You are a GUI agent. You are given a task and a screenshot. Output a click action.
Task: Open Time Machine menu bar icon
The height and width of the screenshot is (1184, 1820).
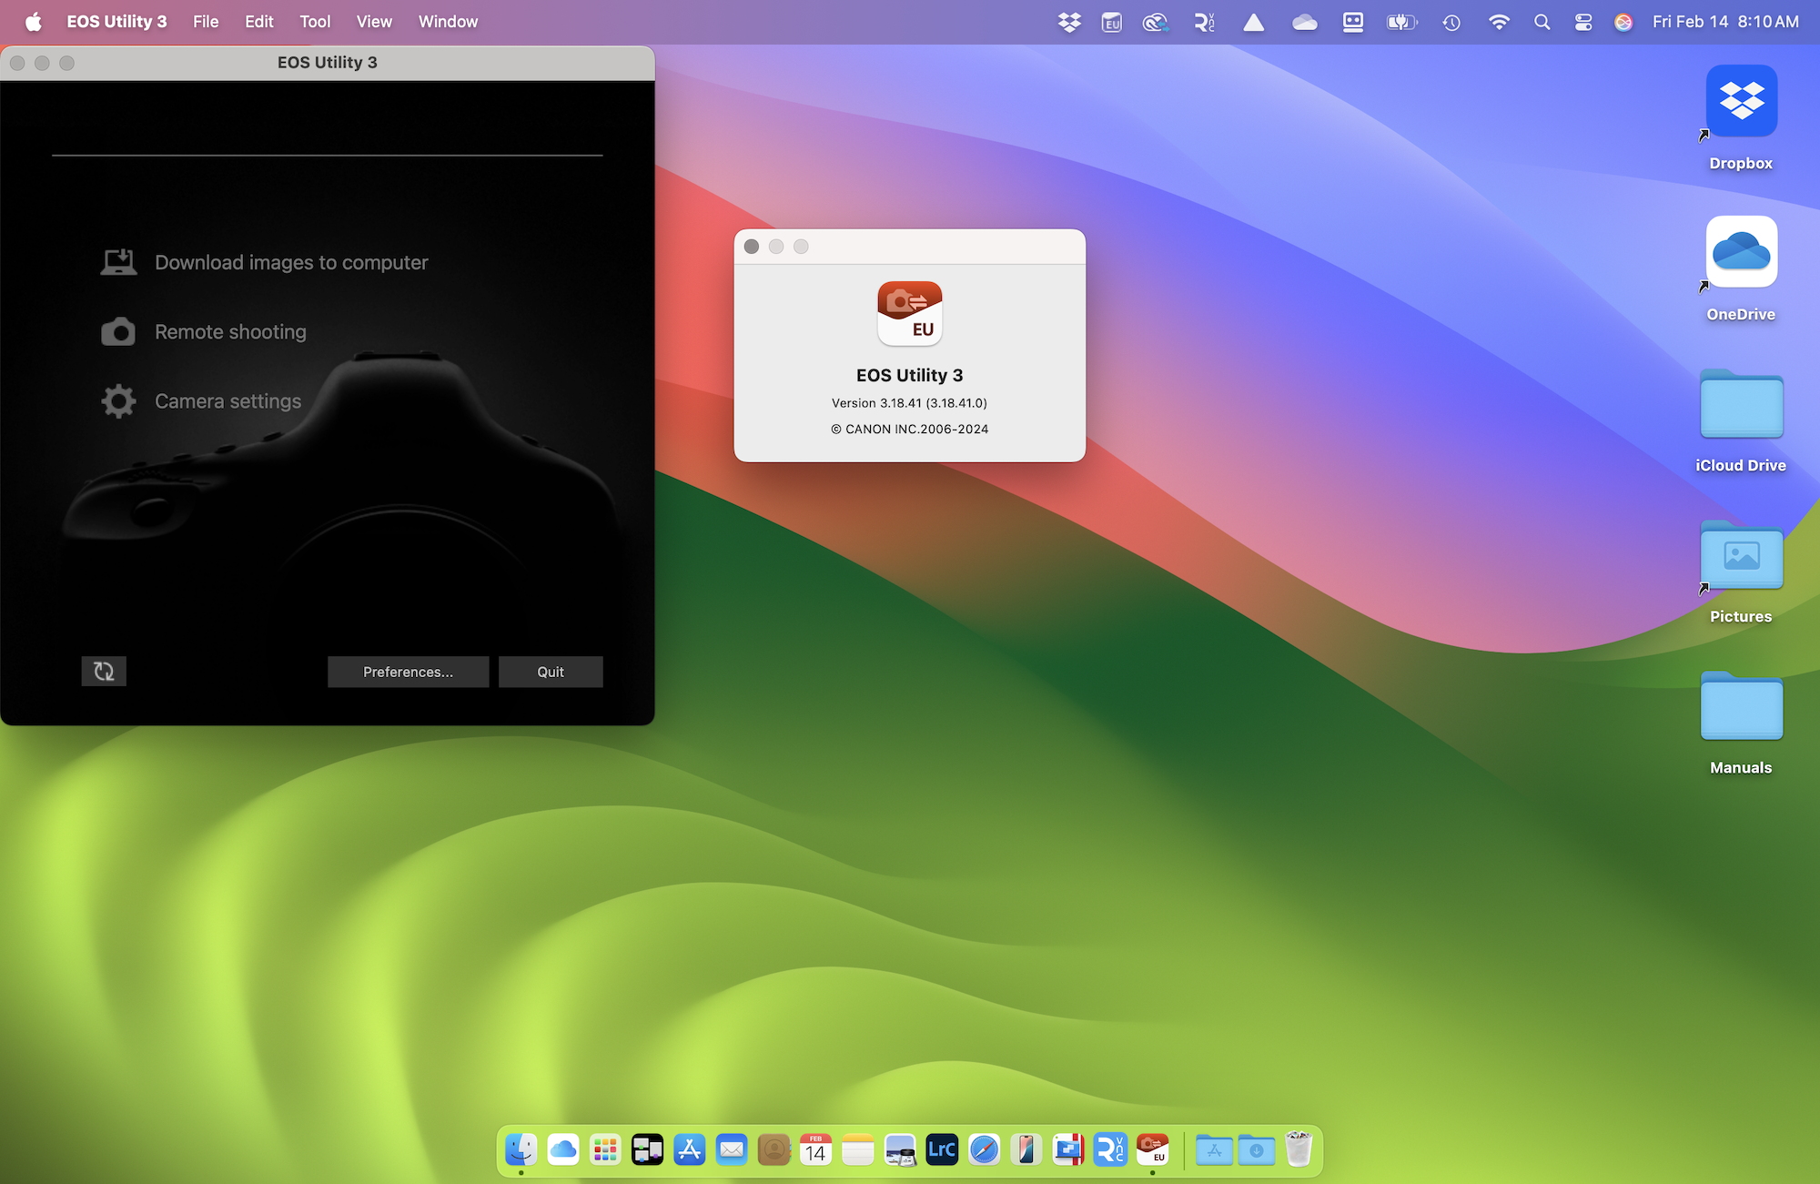(x=1451, y=22)
